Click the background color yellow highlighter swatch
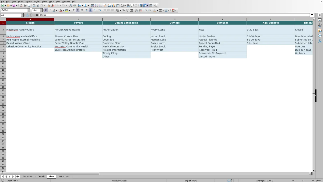The image size is (323, 182). 67,10
